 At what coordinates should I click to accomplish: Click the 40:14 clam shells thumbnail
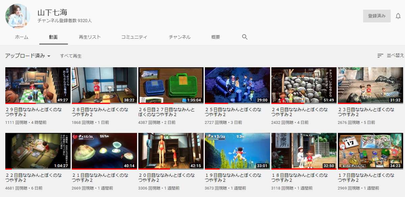[104, 151]
